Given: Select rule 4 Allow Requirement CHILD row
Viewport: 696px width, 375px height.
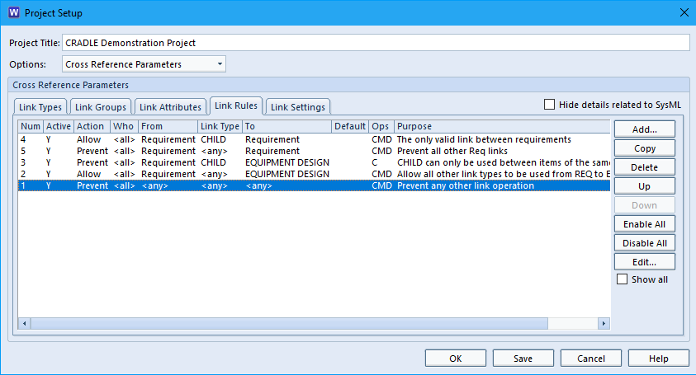Looking at the screenshot, I should coord(314,139).
